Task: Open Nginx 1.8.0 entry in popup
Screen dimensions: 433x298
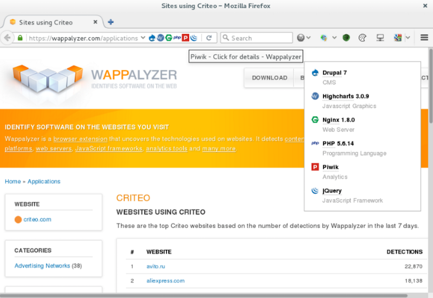Action: click(339, 120)
